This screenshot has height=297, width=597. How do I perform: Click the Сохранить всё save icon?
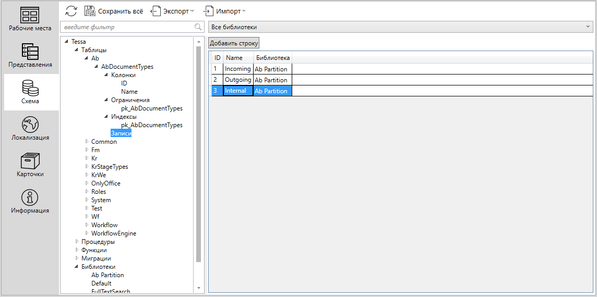(90, 11)
